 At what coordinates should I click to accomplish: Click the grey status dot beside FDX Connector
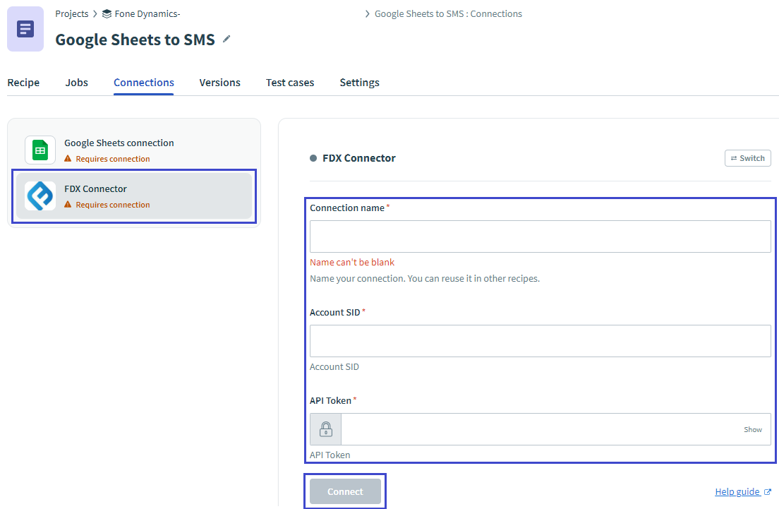313,158
